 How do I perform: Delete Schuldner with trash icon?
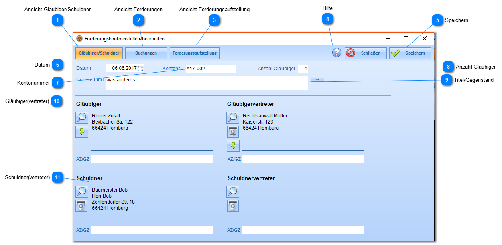click(x=82, y=206)
